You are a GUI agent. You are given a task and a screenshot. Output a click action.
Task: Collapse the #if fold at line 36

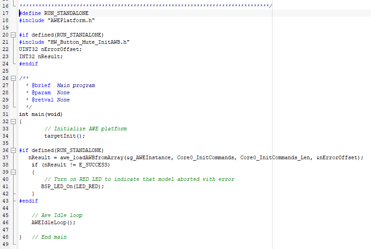click(x=13, y=150)
